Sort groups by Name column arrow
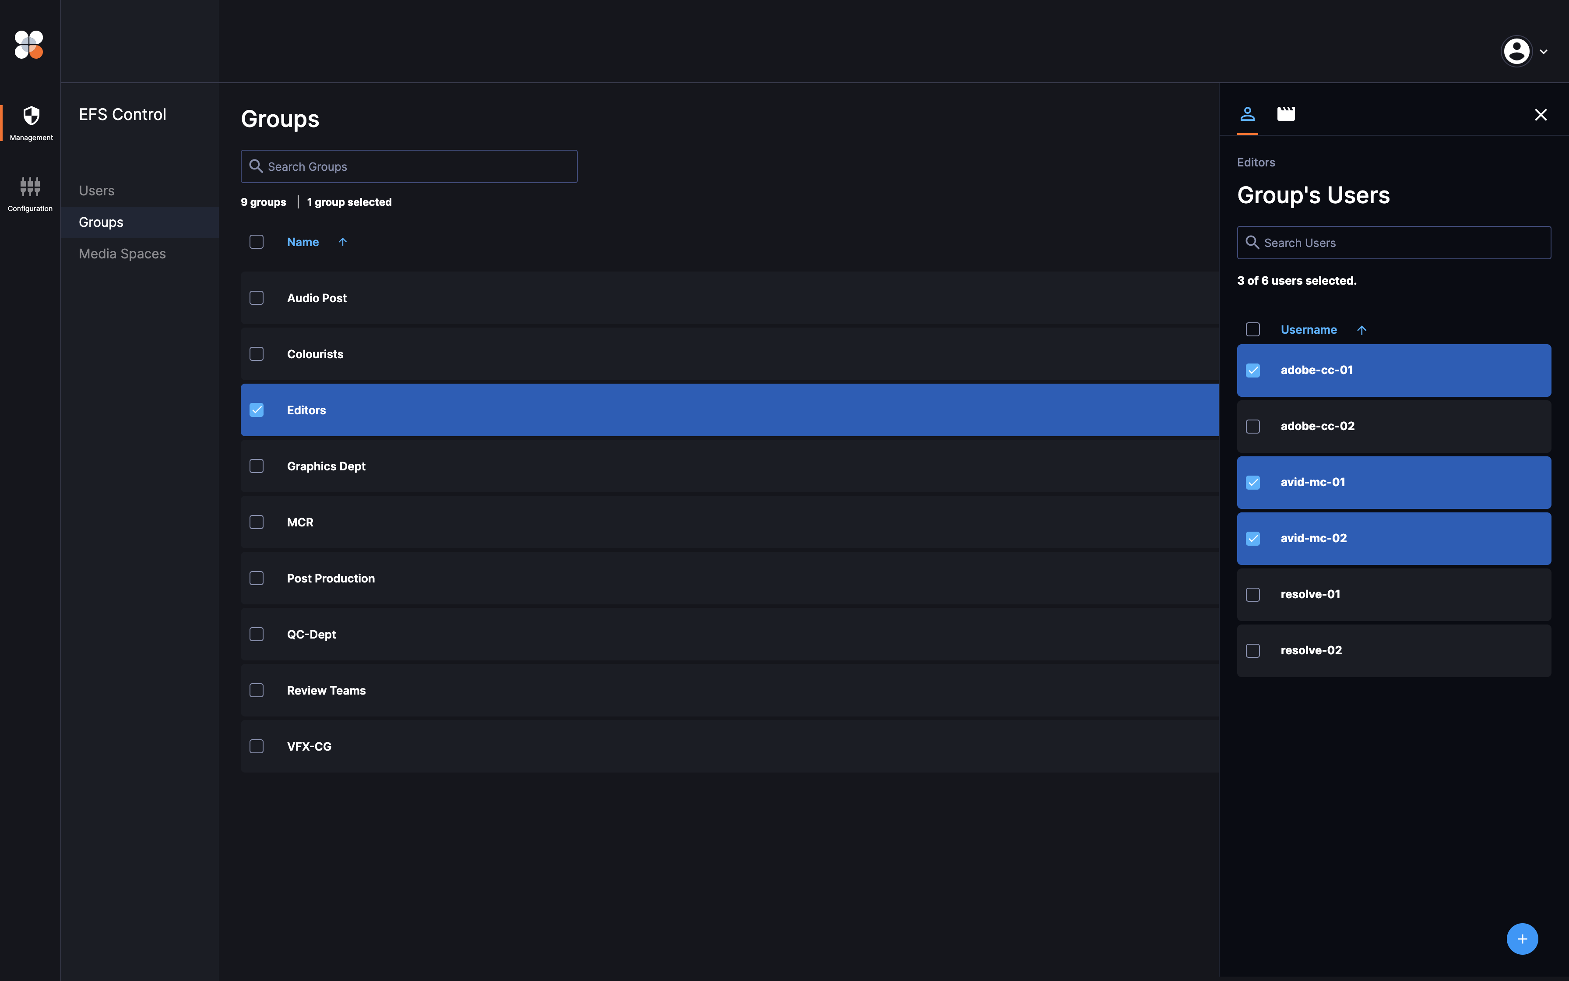This screenshot has height=981, width=1569. pos(342,242)
